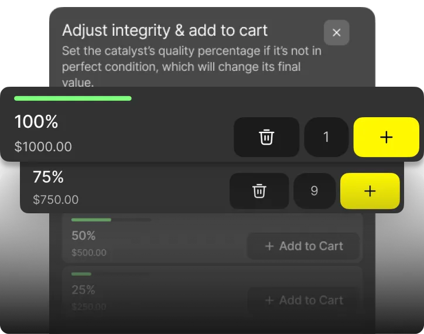Screen dimensions: 424x334
Task: Click the $750.00 price text
Action: tap(56, 199)
